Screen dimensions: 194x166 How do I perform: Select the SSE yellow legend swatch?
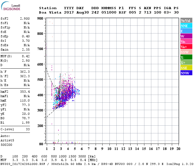pos(186,68)
